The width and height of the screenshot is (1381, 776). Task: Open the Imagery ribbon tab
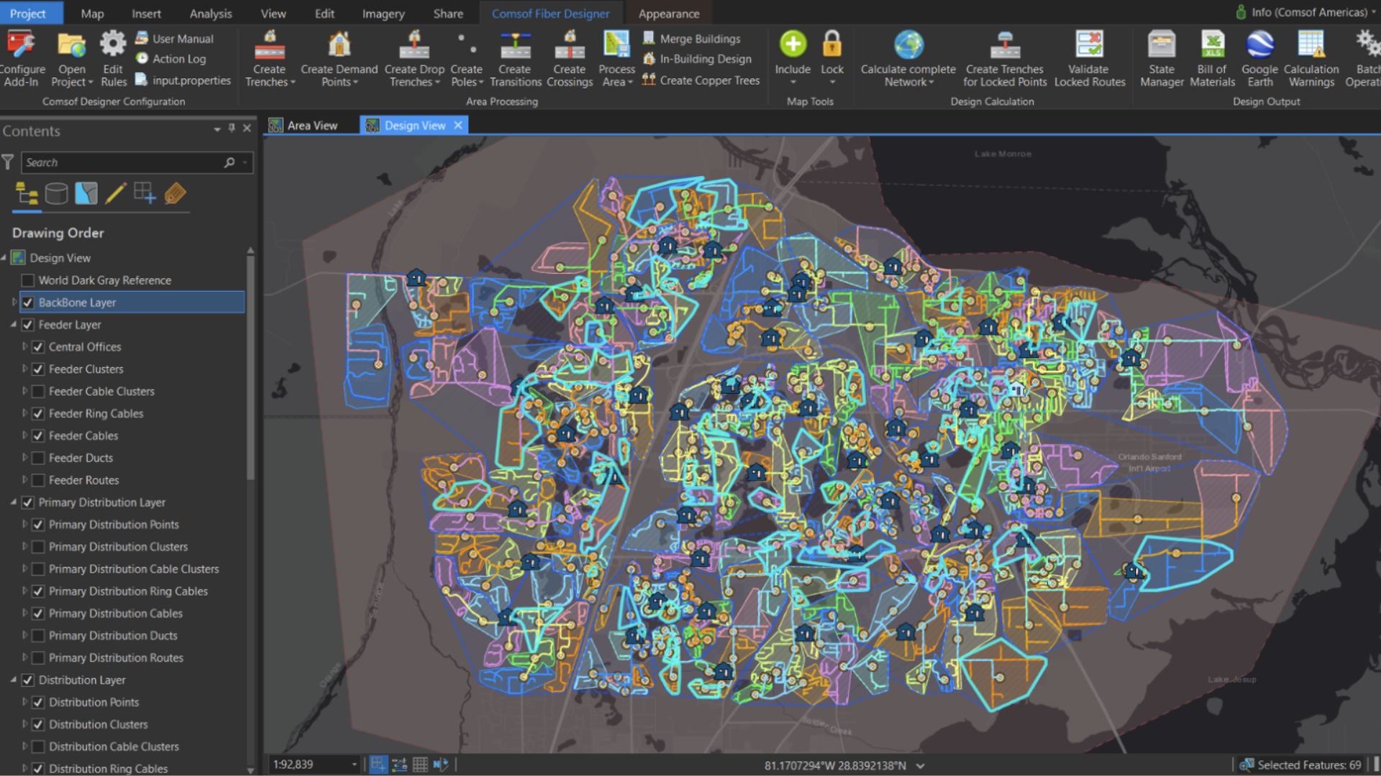pos(383,13)
